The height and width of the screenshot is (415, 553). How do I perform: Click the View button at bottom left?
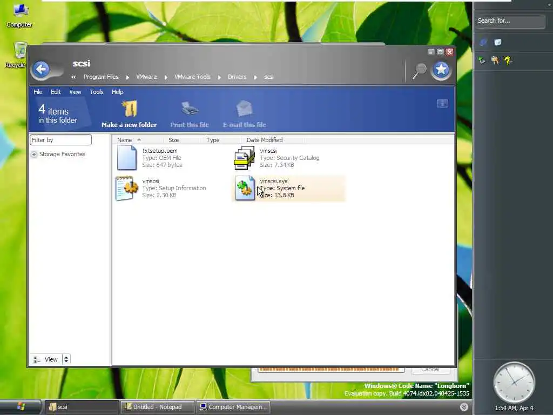(x=46, y=359)
